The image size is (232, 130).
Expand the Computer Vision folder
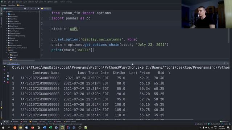click(7, 24)
